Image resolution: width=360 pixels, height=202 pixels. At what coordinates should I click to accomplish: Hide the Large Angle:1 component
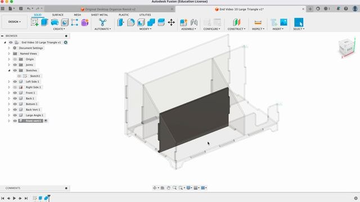point(15,115)
